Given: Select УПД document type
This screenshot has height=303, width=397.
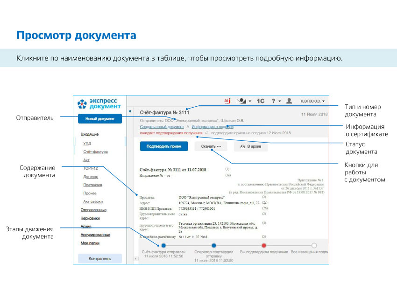Looking at the screenshot, I should pyautogui.click(x=87, y=143).
